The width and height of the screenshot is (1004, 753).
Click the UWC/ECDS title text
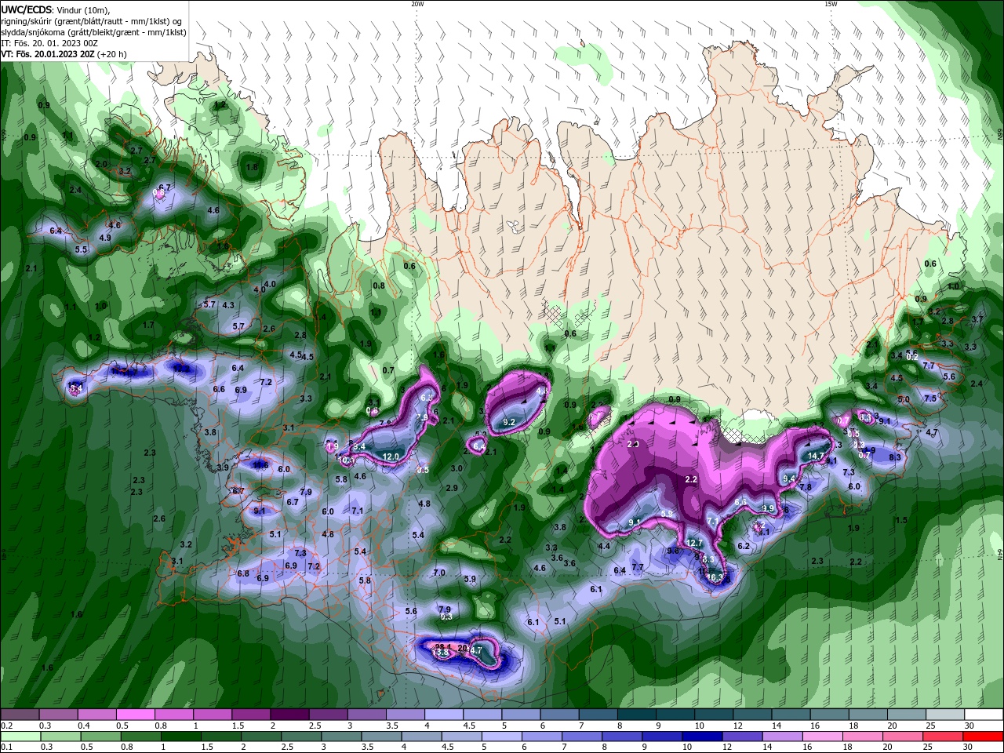pyautogui.click(x=27, y=9)
